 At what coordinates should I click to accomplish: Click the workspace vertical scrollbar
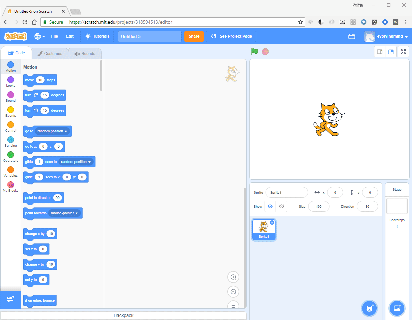(245, 247)
